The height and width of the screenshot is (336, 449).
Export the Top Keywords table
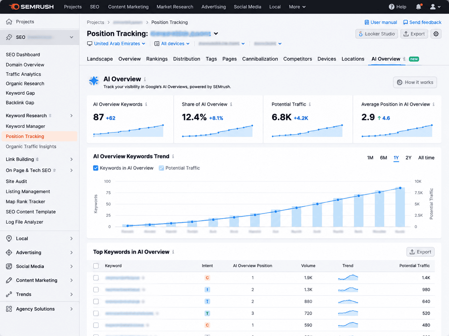point(420,252)
